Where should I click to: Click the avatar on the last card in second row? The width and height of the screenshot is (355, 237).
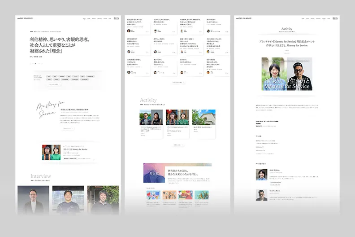208,52
